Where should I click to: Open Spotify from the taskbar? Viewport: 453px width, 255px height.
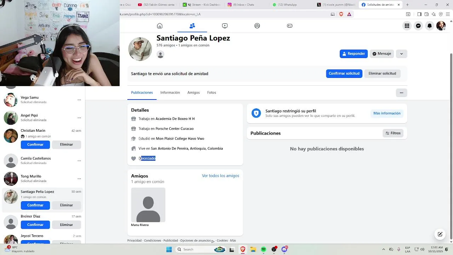tap(264, 249)
